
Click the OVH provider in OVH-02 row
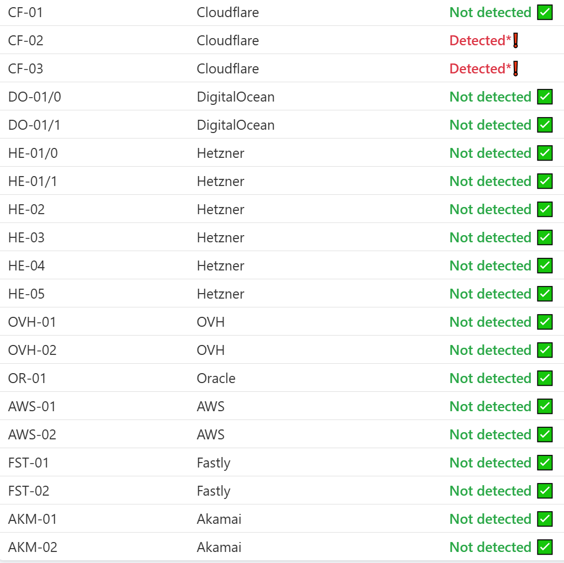tap(210, 350)
